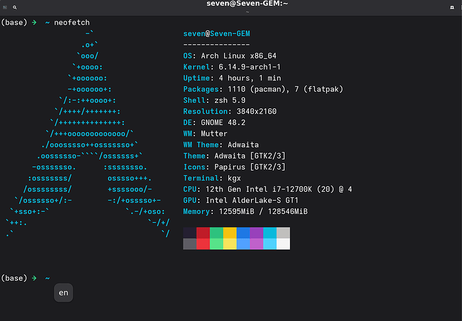
Task: Click the light gray swatch in top row
Action: 283,233
